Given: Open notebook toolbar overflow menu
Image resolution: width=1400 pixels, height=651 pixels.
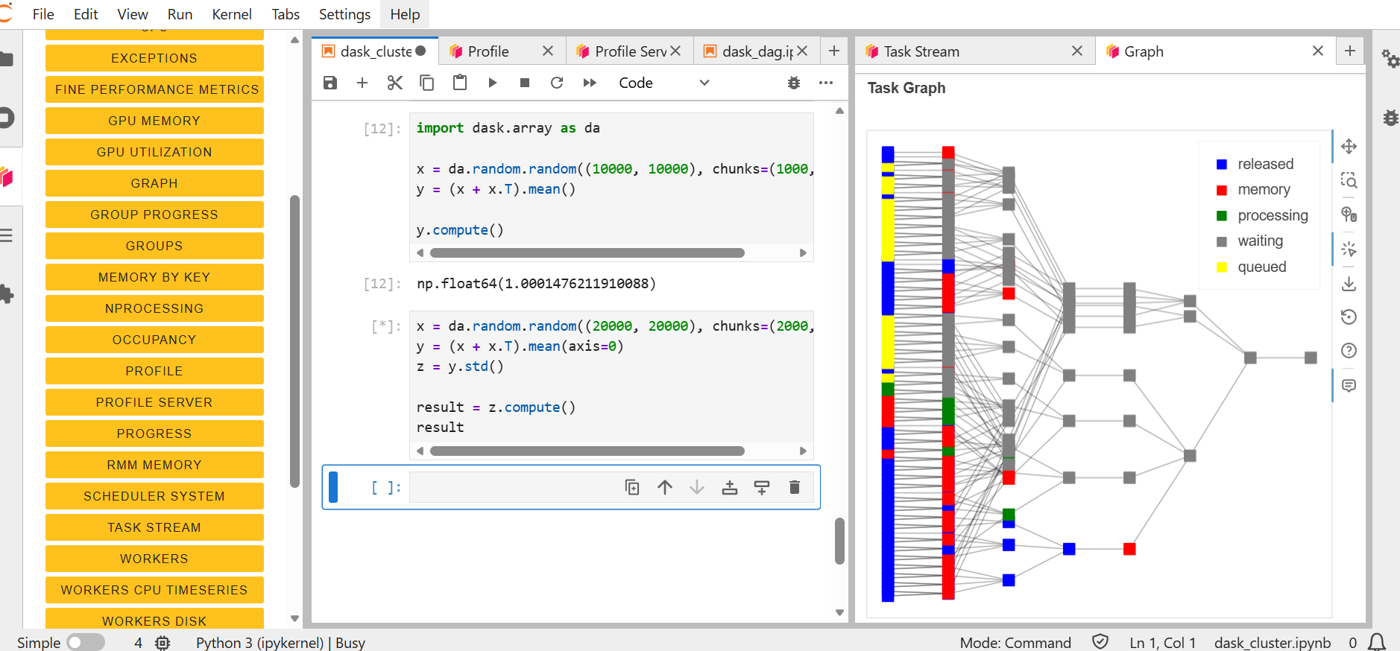Looking at the screenshot, I should [x=826, y=83].
